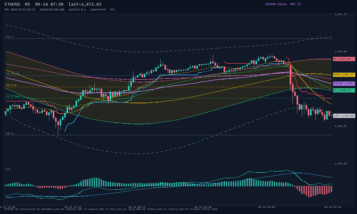
Task: Select the 'Fib 0.5' level label
Action: point(11,85)
